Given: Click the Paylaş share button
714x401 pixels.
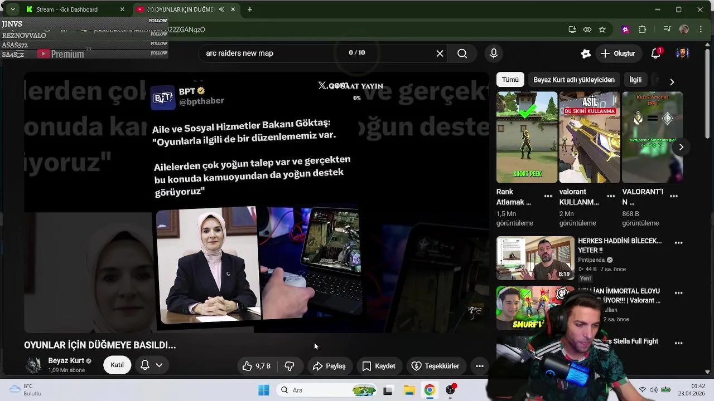Looking at the screenshot, I should coord(329,366).
